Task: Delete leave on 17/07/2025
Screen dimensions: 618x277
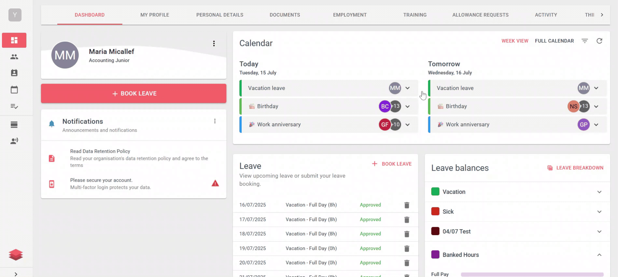Action: [407, 220]
